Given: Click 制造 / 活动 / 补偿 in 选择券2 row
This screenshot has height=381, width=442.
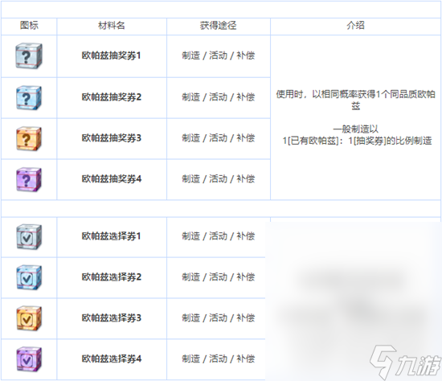Looking at the screenshot, I should (x=218, y=277).
